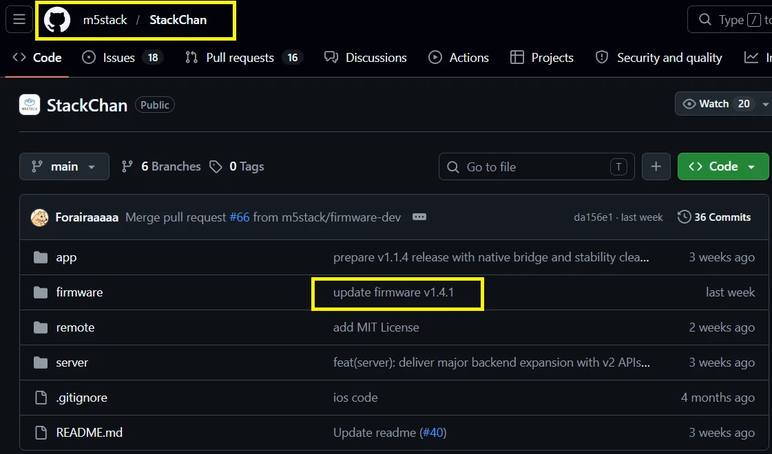Screen dimensions: 772x454
Task: Click the remote folder icon
Action: [41, 327]
